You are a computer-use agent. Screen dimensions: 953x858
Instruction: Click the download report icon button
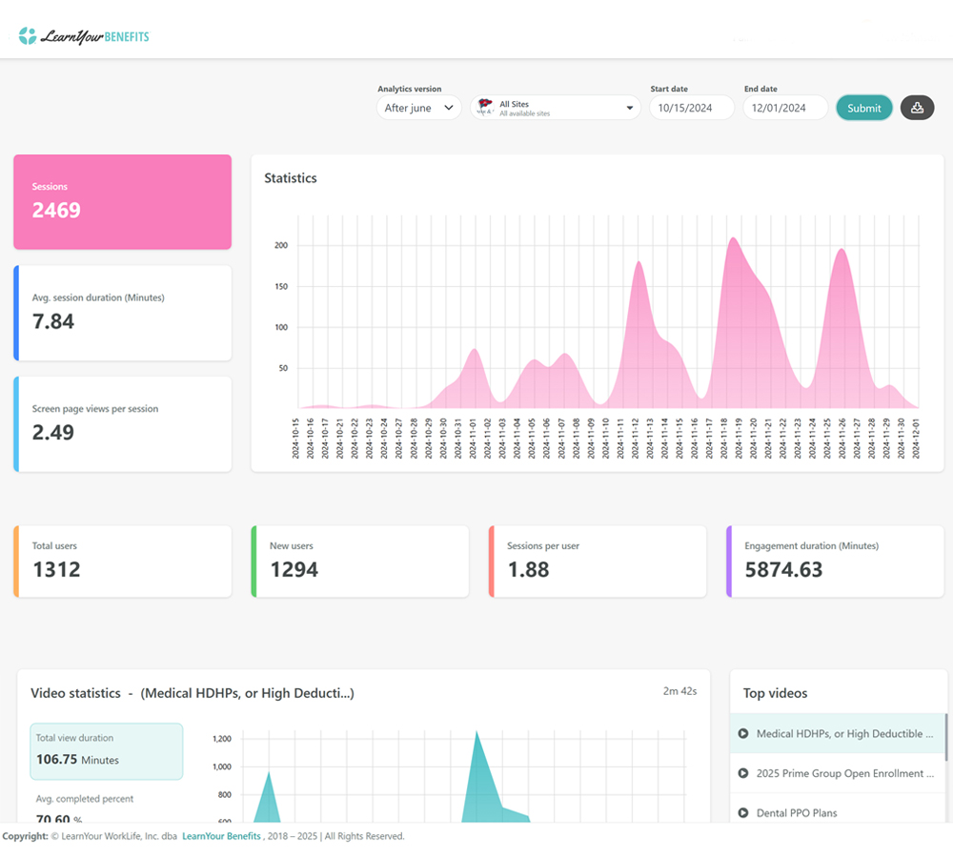917,108
